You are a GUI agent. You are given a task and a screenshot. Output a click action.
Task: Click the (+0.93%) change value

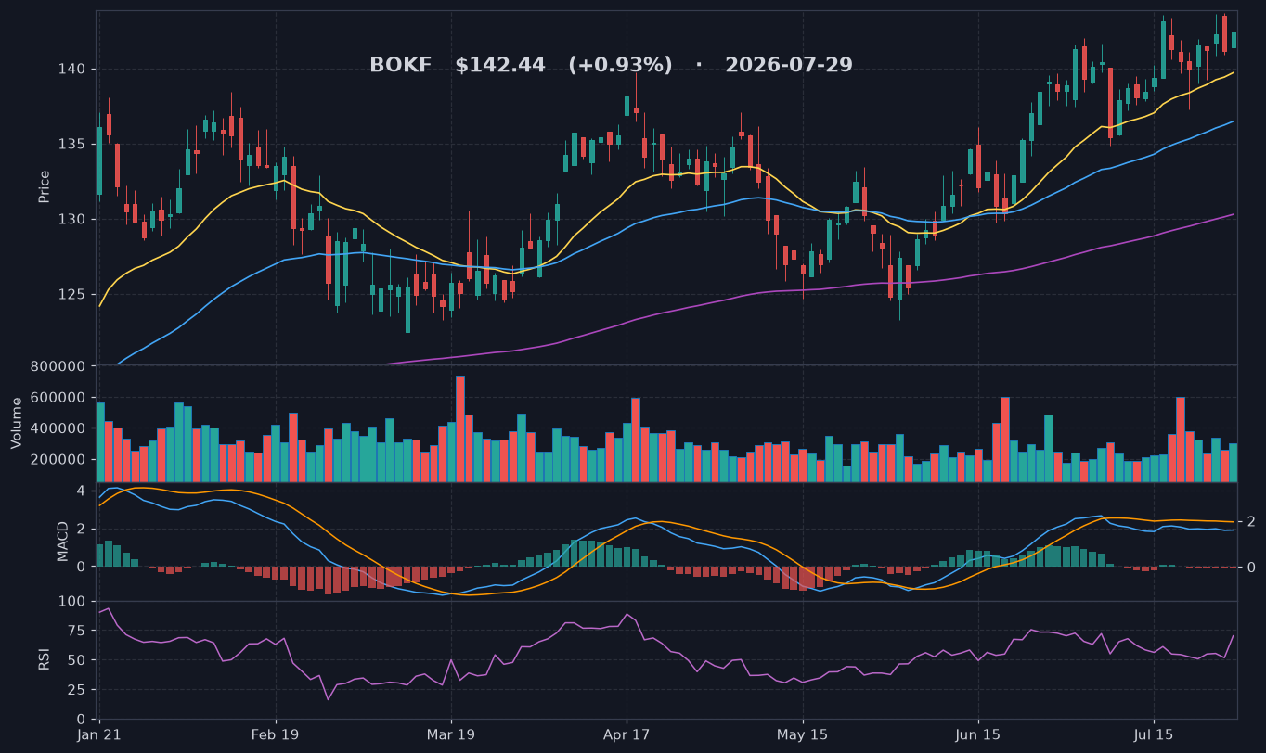click(620, 65)
